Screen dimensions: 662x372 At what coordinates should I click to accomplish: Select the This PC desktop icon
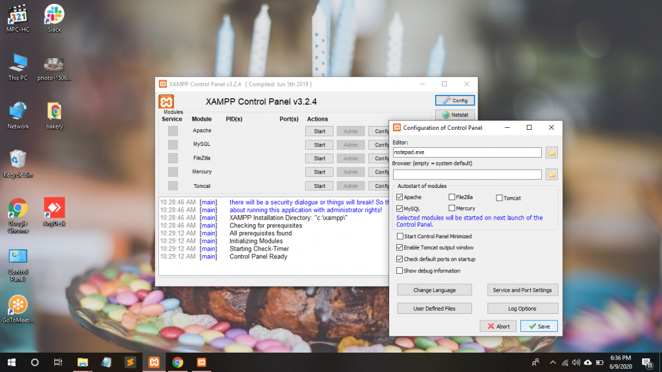point(17,67)
